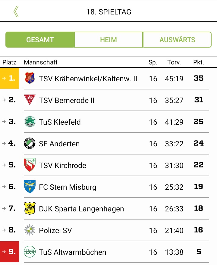Click TSV Kirchrode shield crest

(x=30, y=165)
